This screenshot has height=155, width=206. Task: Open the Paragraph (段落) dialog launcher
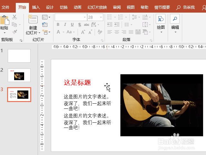(151, 40)
